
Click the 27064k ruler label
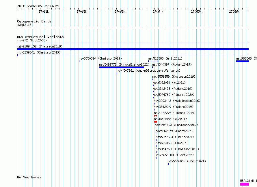[x=158, y=12]
